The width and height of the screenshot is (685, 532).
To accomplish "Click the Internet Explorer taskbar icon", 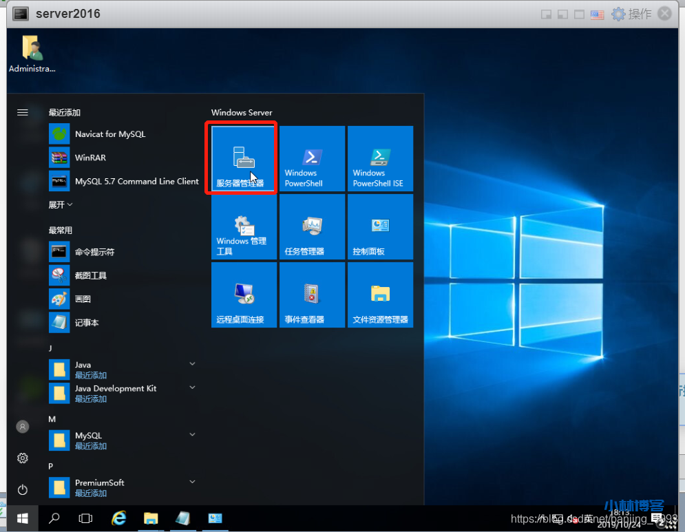I will pyautogui.click(x=119, y=518).
